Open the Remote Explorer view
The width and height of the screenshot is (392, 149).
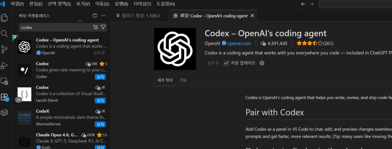click(4, 81)
